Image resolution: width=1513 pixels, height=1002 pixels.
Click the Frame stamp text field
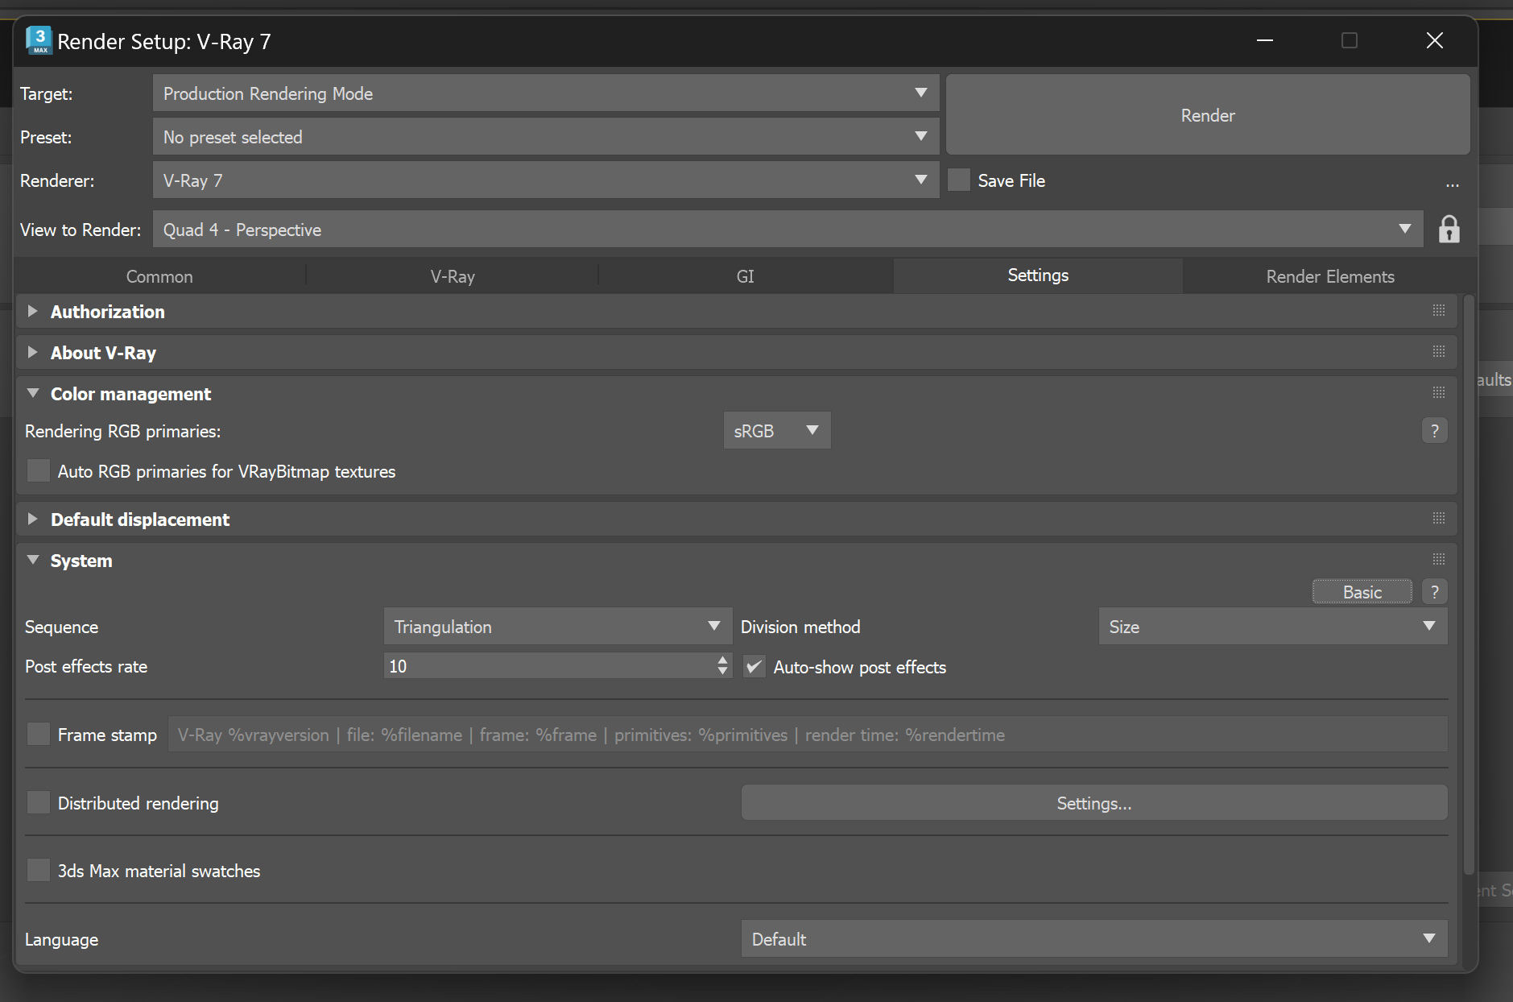pyautogui.click(x=808, y=735)
